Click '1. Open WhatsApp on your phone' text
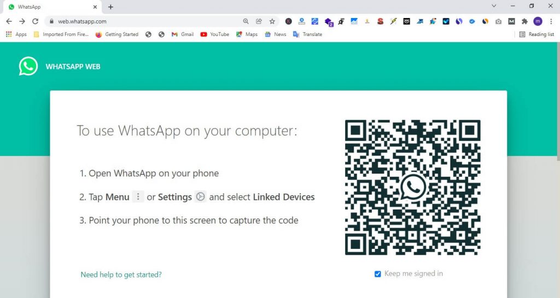This screenshot has height=298, width=560. pos(149,173)
